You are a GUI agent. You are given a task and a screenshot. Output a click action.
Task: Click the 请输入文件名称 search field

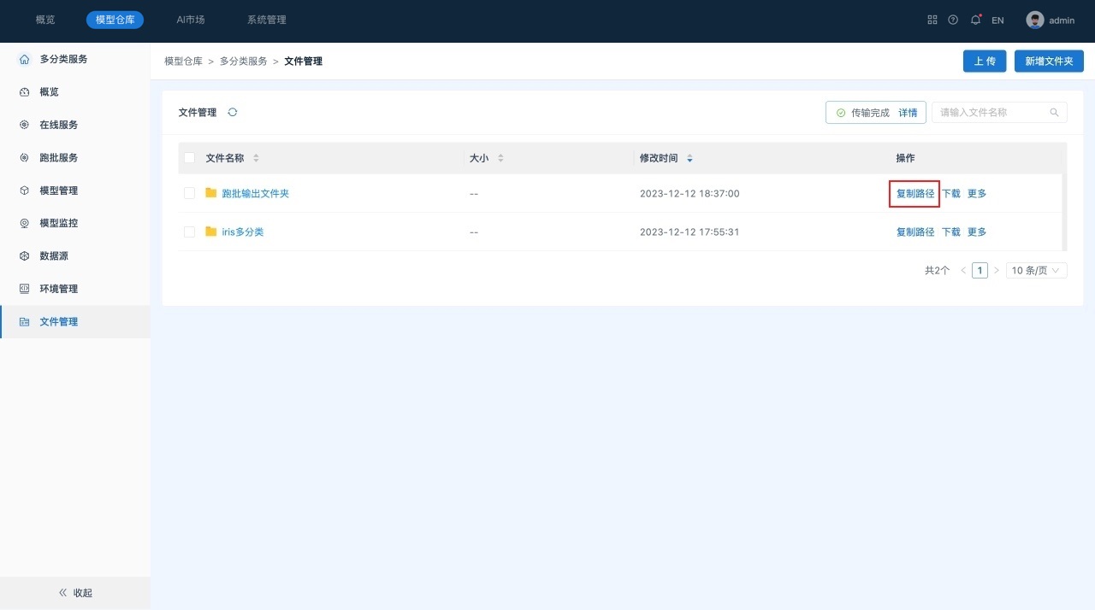point(991,113)
